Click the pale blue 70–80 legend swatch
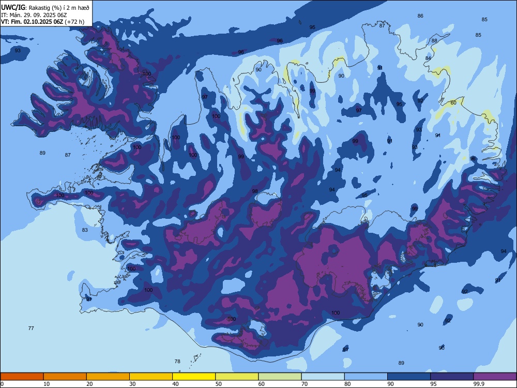 [x=323, y=377]
